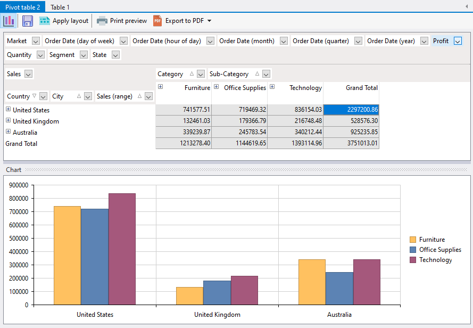The height and width of the screenshot is (328, 473).
Task: Select the United Kingdom Grand Total cell
Action: tap(351, 121)
